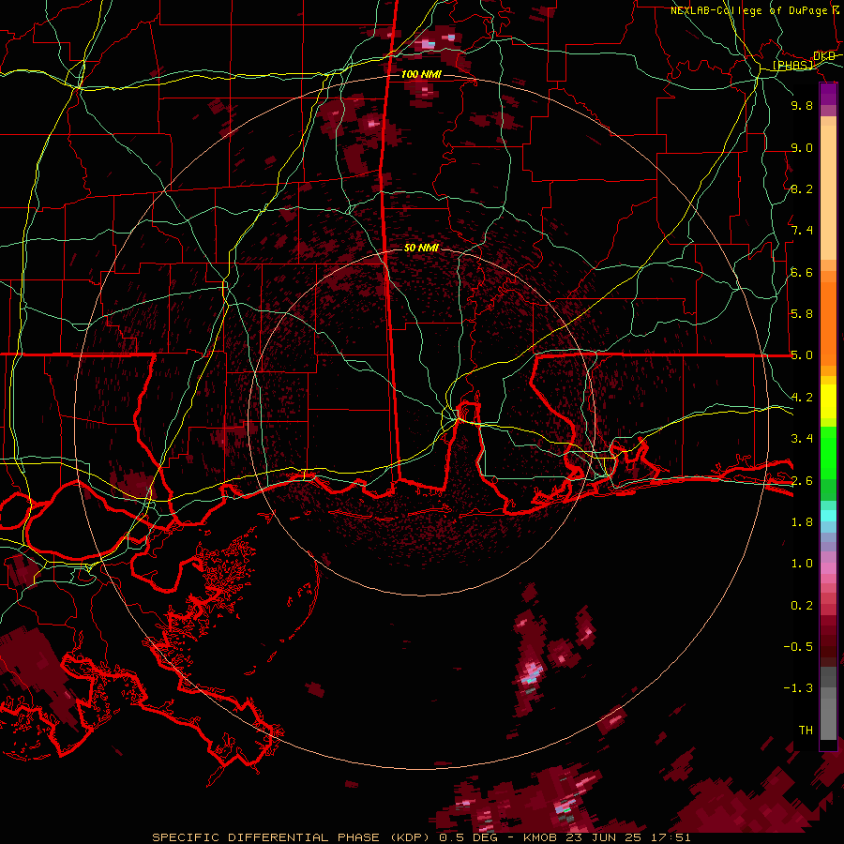
Task: Click the gray segment beside the -1.3 value
Action: coord(828,692)
